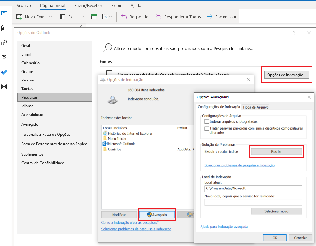Open Solucionar problemas link in Opções Avançadas
Viewport: 316px width, 246px height.
[x=239, y=165]
